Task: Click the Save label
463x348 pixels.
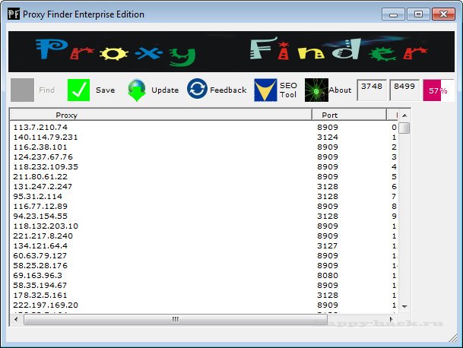Action: point(105,90)
